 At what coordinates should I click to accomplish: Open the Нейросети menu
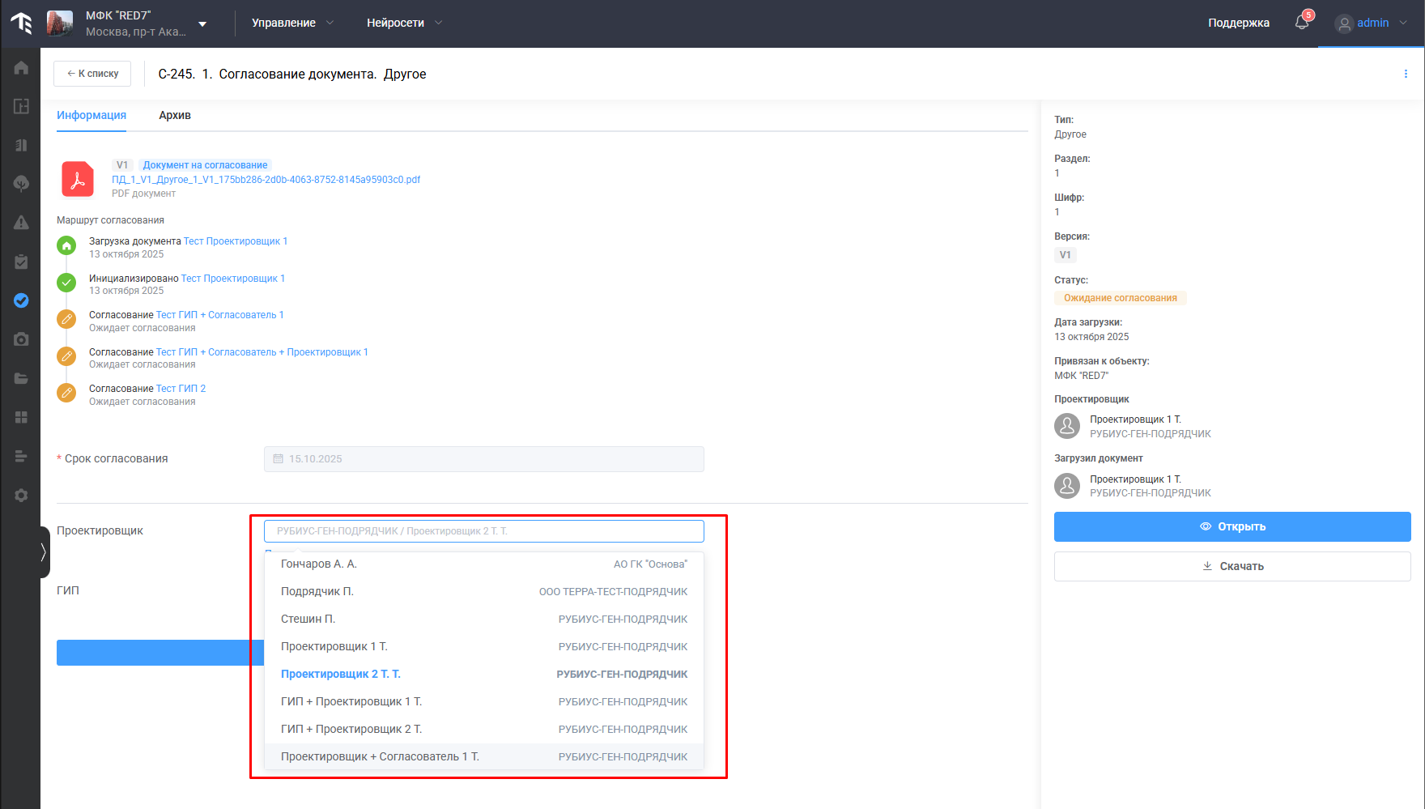tap(404, 23)
